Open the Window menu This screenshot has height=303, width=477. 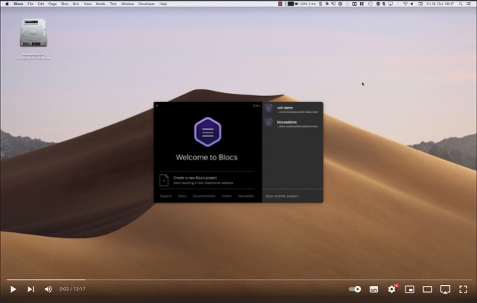click(127, 4)
